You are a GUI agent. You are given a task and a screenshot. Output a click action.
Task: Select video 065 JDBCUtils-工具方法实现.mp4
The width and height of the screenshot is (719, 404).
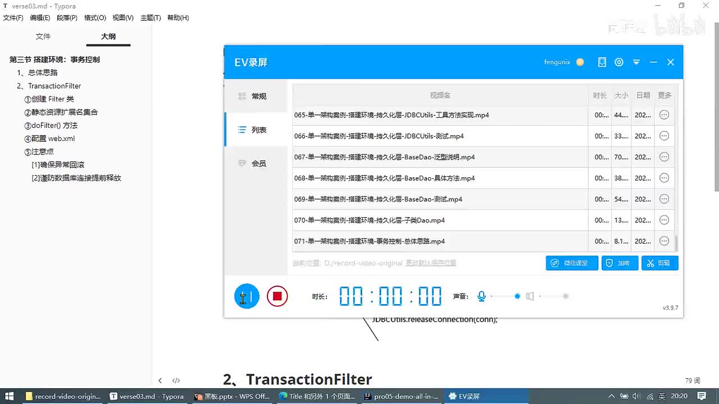pos(392,115)
